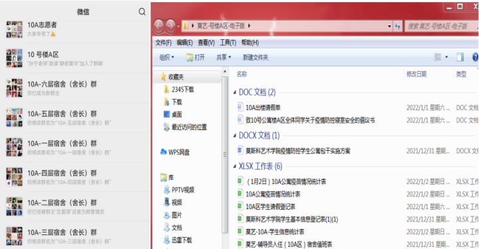Select 最近访问的位置 in the navigation pane
Image resolution: width=479 pixels, height=249 pixels.
pyautogui.click(x=185, y=127)
